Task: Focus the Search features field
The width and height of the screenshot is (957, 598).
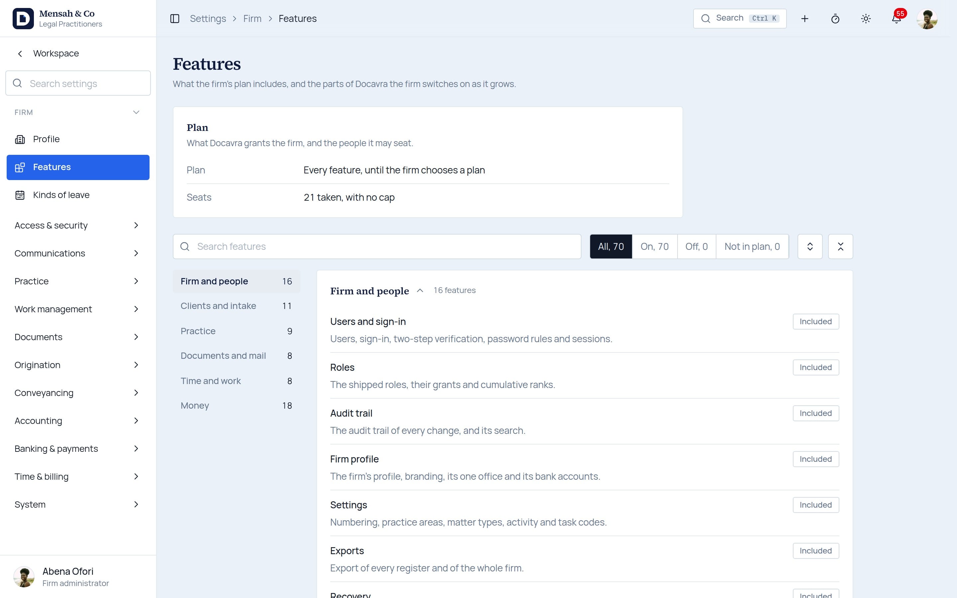Action: (x=377, y=247)
